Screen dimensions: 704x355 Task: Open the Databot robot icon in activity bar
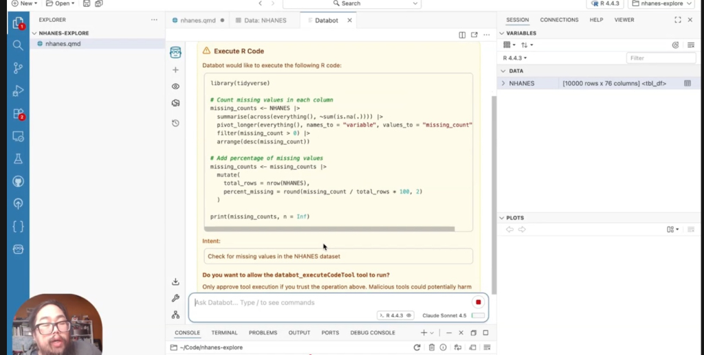[18, 249]
